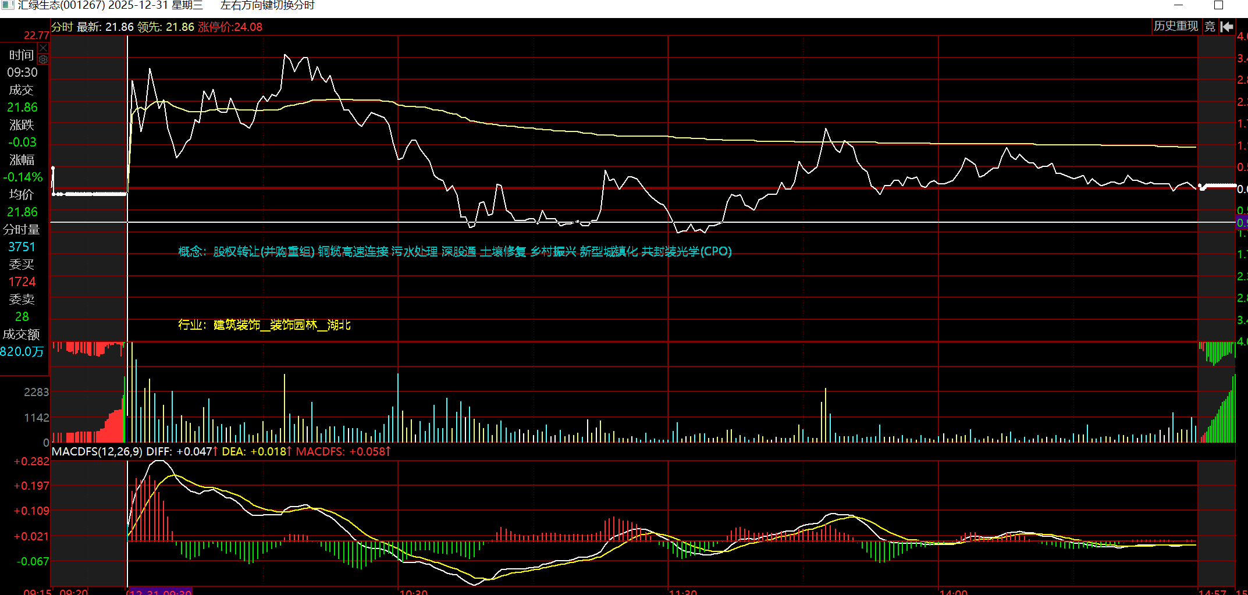Maximize the chart window
The width and height of the screenshot is (1248, 595).
click(1218, 6)
